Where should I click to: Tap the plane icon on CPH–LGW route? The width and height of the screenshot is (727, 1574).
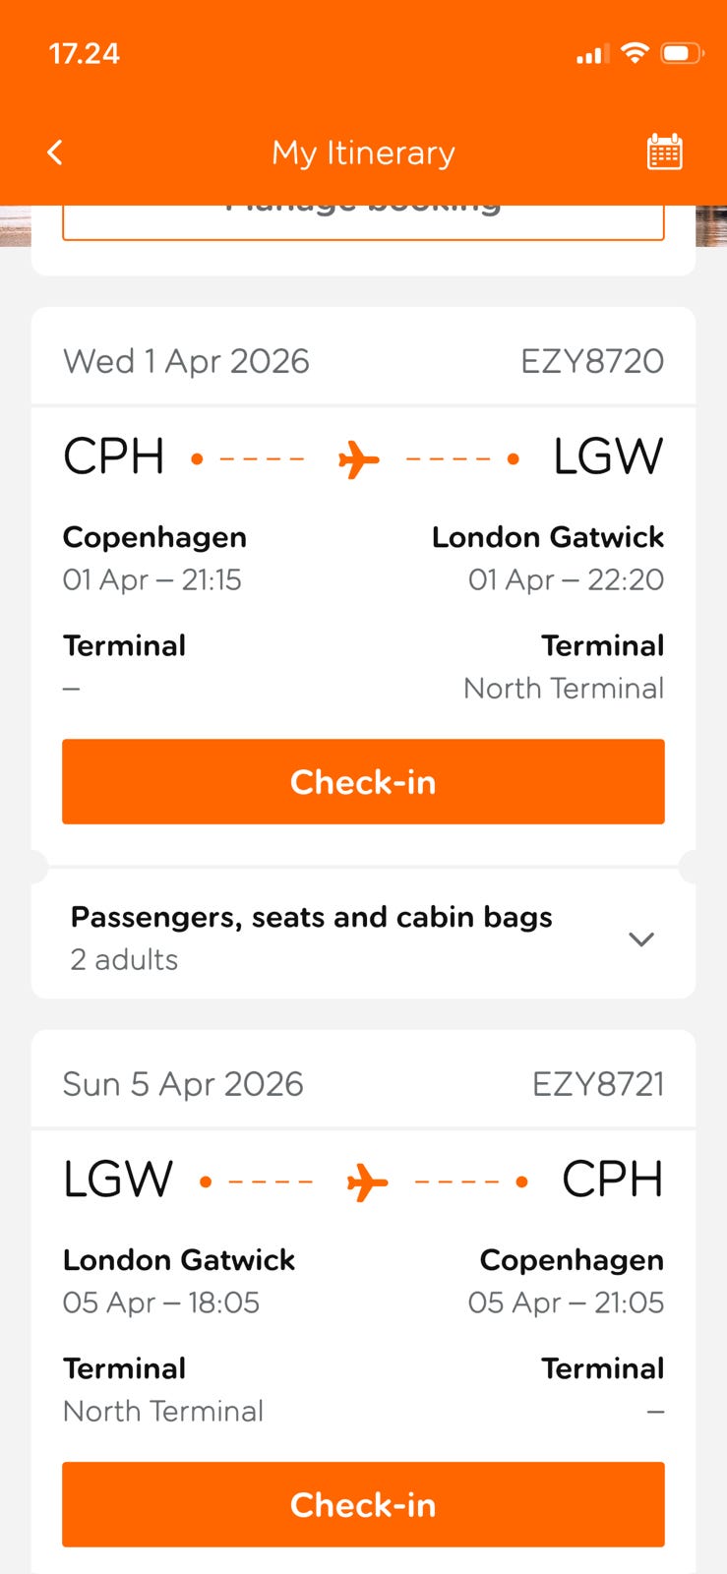(x=358, y=458)
